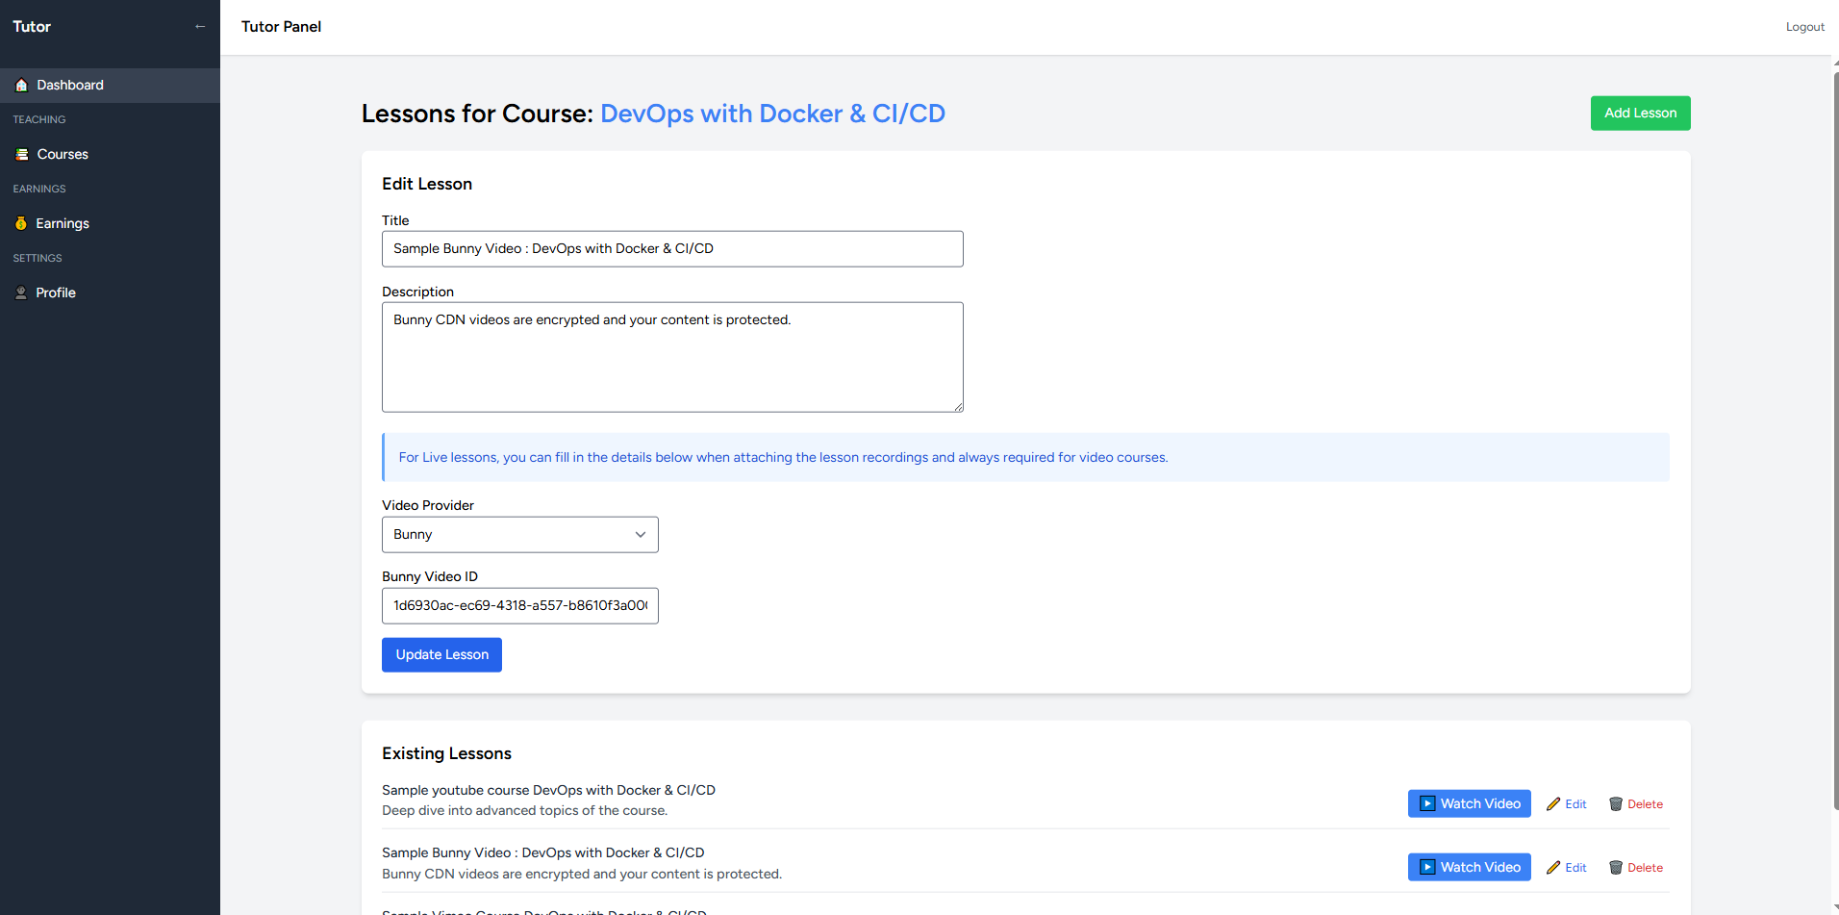This screenshot has width=1839, height=915.
Task: Click the TEACHING section label
Action: [x=39, y=120]
